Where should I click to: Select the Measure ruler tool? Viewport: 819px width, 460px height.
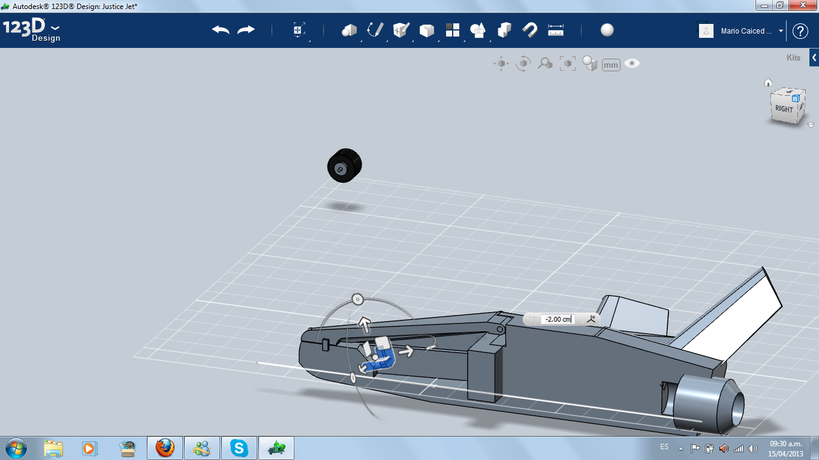point(556,30)
